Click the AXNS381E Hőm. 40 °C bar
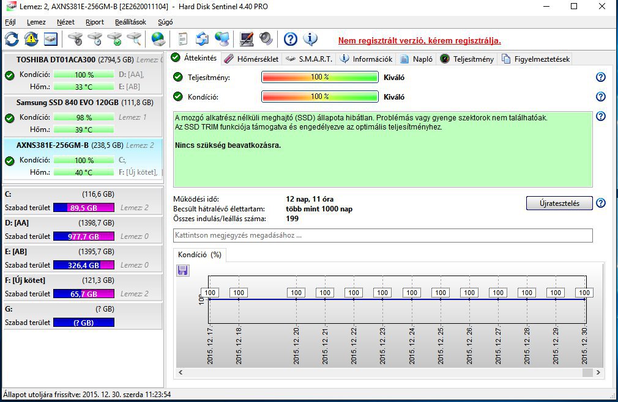Image resolution: width=618 pixels, height=402 pixels. coord(84,172)
